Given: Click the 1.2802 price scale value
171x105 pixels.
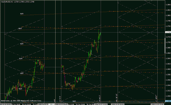Looking at the screenshot, I should pyautogui.click(x=168, y=16).
